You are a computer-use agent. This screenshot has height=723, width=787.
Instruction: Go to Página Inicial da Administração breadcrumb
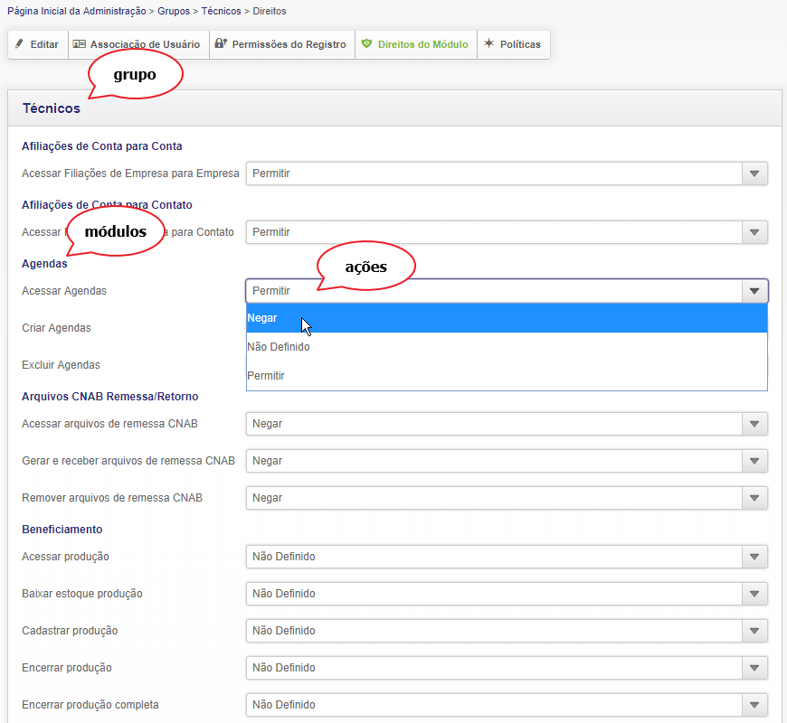(x=76, y=12)
